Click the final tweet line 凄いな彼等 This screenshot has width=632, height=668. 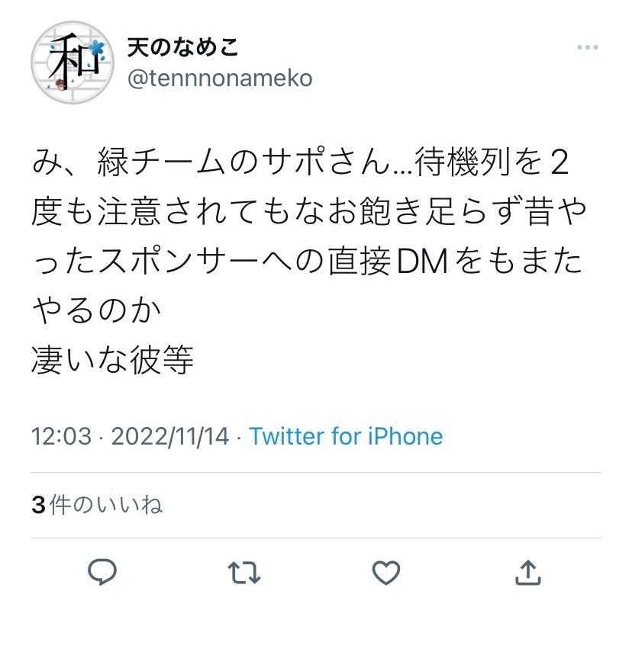coord(112,360)
